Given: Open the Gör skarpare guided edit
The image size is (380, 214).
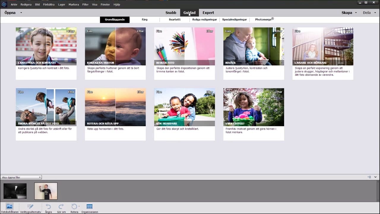Looking at the screenshot, I should click(184, 114).
